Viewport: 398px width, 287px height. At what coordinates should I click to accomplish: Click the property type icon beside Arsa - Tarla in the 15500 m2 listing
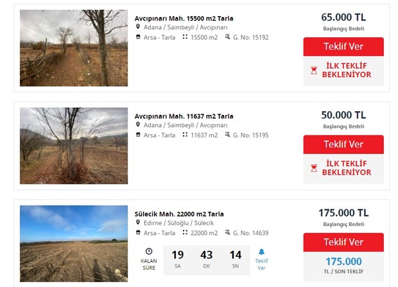point(138,37)
